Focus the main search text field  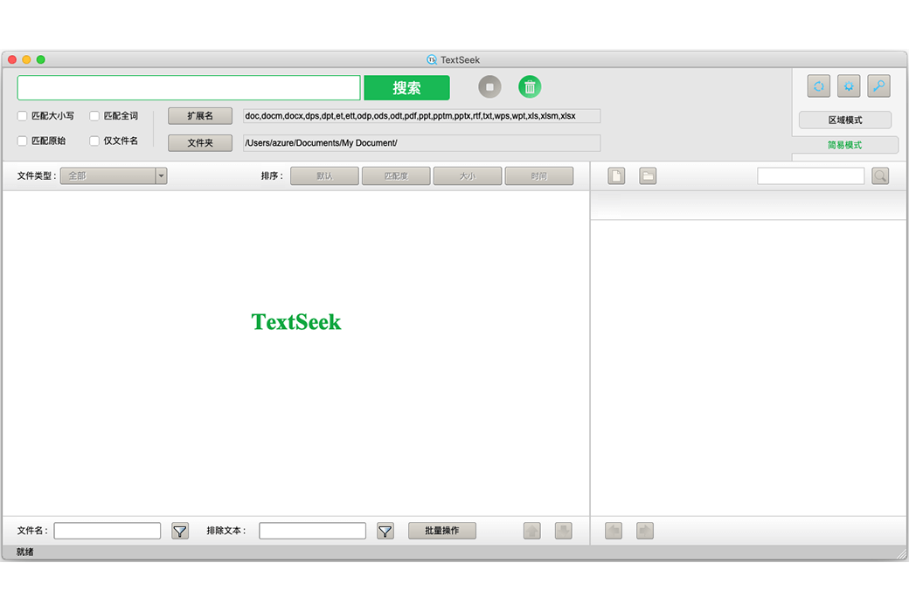coord(189,87)
